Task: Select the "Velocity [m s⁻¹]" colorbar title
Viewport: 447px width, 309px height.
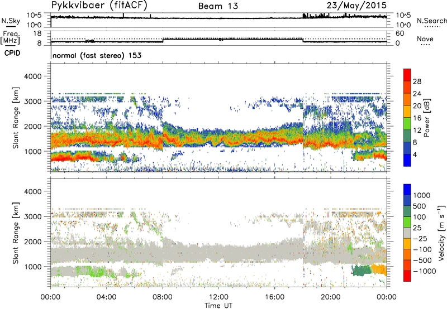Action: pos(441,233)
